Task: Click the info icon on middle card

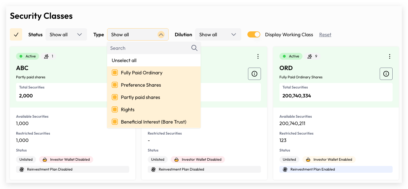Action: point(254,74)
